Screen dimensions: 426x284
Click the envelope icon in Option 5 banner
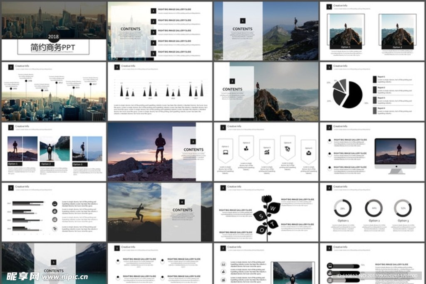point(309,152)
